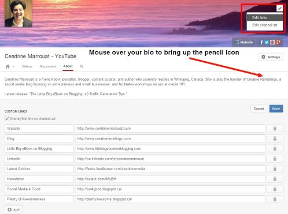Switch to the Videos tab
The image size is (288, 214).
[x=27, y=66]
